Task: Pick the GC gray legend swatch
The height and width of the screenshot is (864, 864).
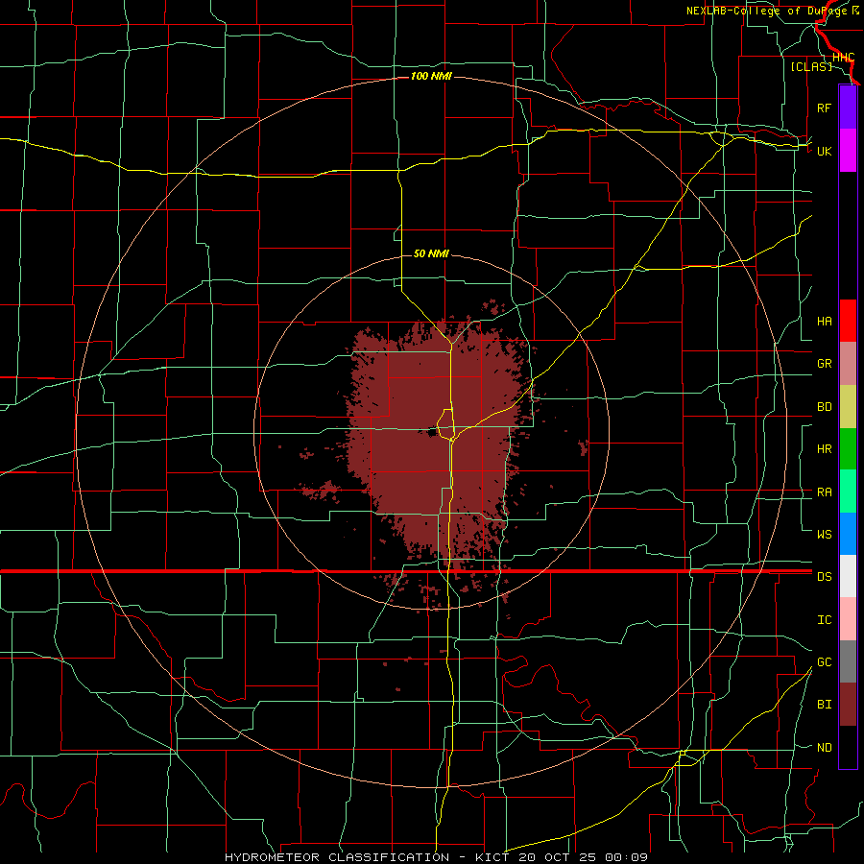Action: 848,661
